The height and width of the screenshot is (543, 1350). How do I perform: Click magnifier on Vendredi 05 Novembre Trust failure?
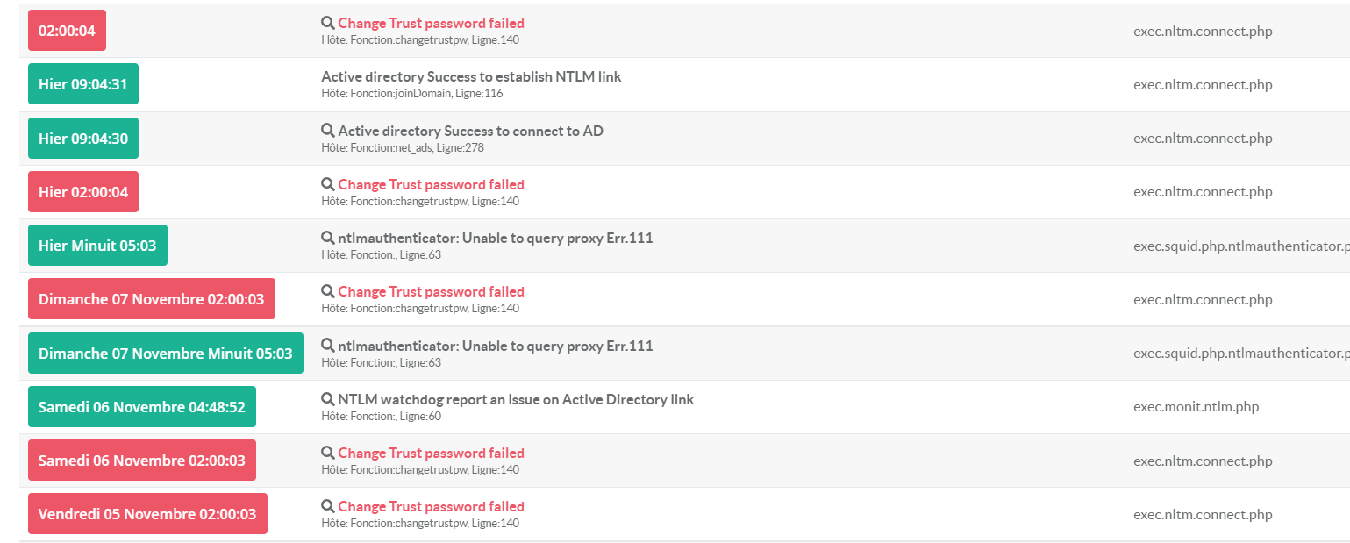328,507
